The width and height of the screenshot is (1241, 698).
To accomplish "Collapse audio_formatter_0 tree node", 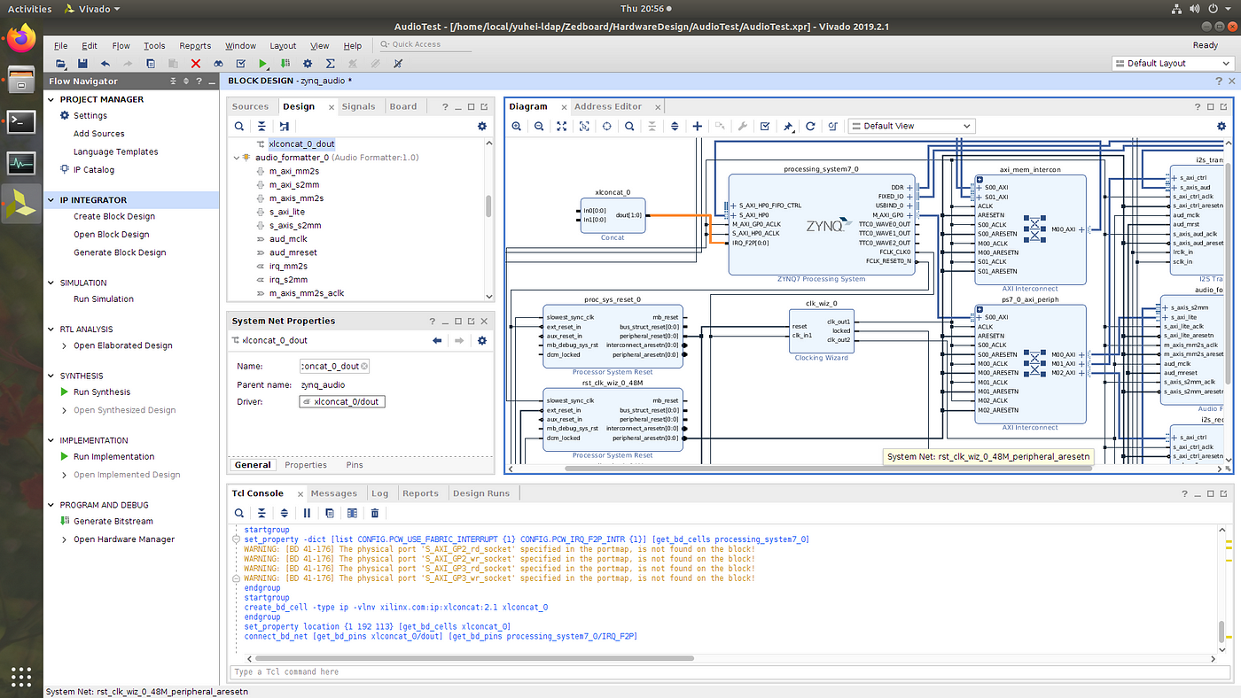I will coord(235,158).
